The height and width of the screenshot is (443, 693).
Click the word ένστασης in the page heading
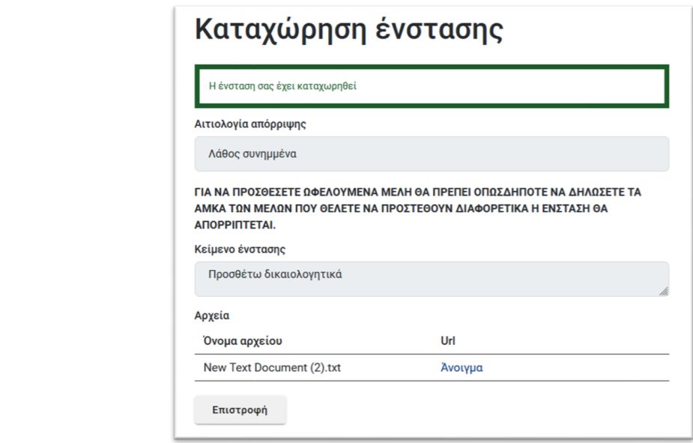tap(439, 30)
